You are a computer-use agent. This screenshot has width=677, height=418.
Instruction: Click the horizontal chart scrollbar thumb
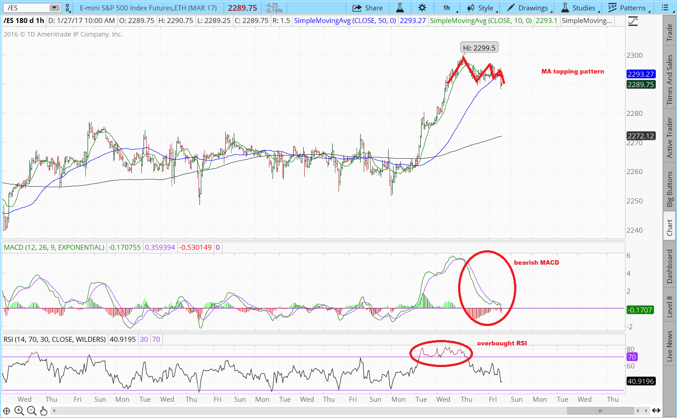tap(600, 411)
